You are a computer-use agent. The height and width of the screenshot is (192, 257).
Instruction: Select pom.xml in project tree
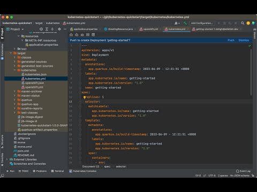point(23,151)
